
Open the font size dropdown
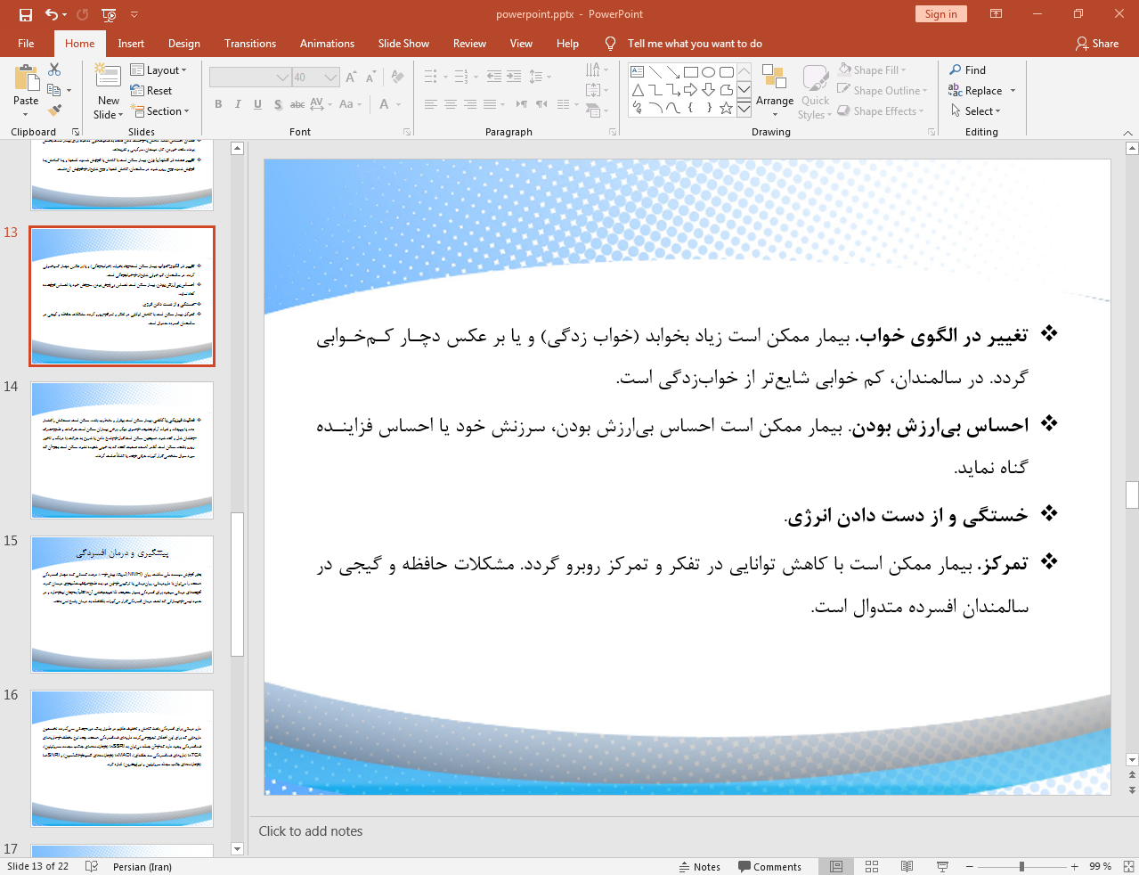[x=331, y=78]
